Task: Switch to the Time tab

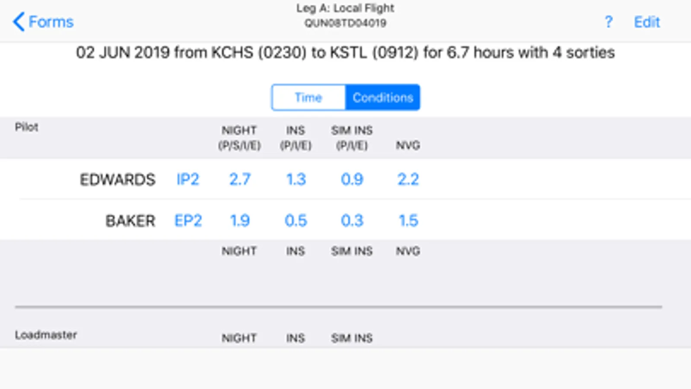Action: click(308, 98)
